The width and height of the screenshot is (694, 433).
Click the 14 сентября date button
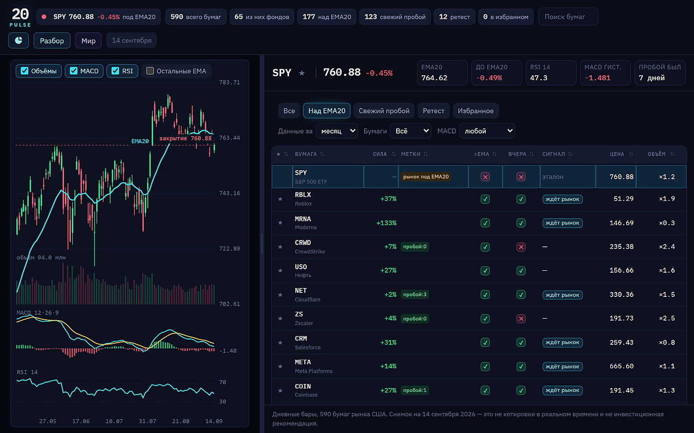click(132, 41)
